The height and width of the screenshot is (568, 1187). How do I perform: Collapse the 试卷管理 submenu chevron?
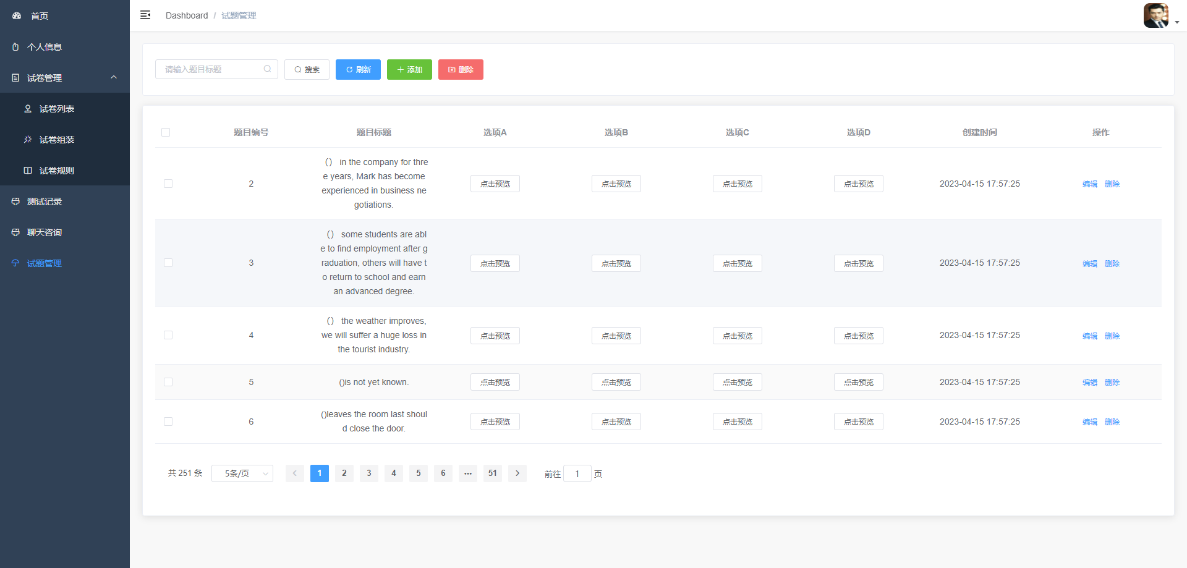114,77
